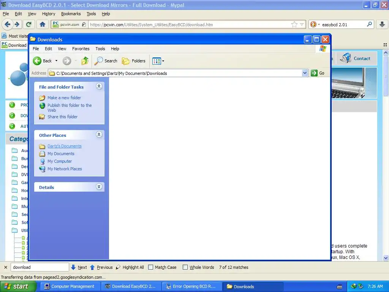Click the Explorer Back button

pos(43,61)
